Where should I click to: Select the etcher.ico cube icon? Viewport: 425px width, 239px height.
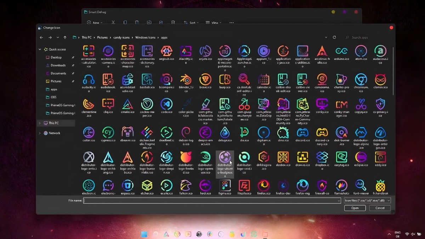(x=147, y=188)
